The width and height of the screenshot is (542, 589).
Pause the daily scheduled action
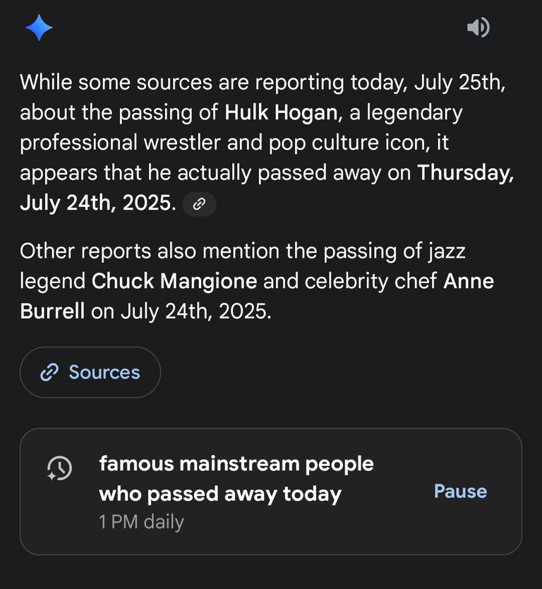460,491
